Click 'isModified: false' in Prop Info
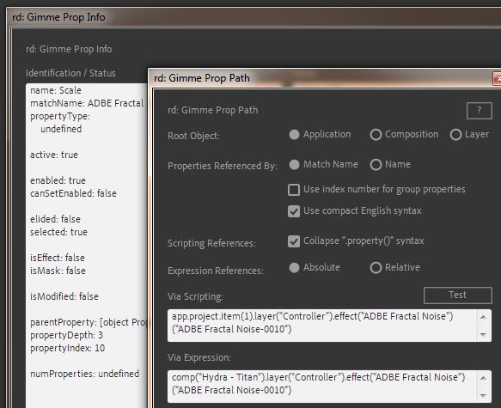The image size is (501, 408). tap(64, 296)
